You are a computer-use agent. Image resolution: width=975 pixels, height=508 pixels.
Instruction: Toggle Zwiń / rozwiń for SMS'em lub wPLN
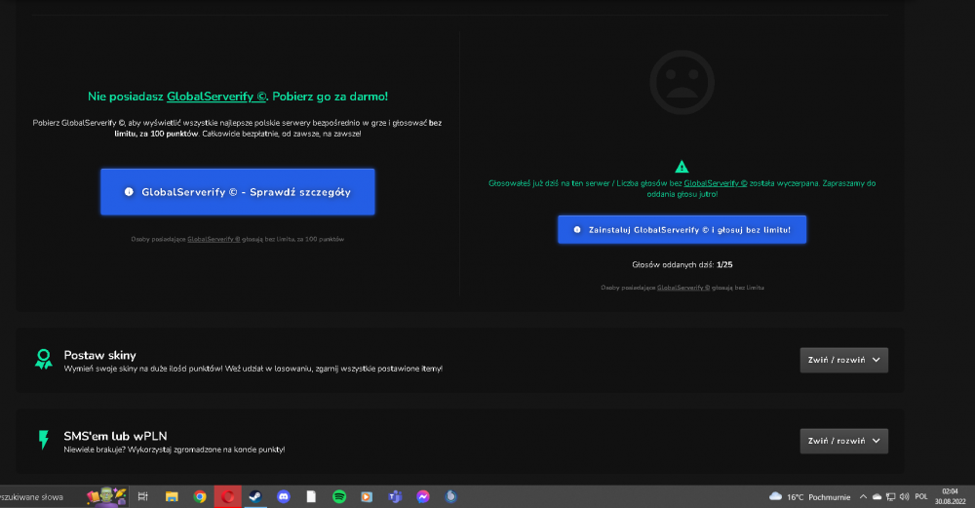tap(843, 441)
